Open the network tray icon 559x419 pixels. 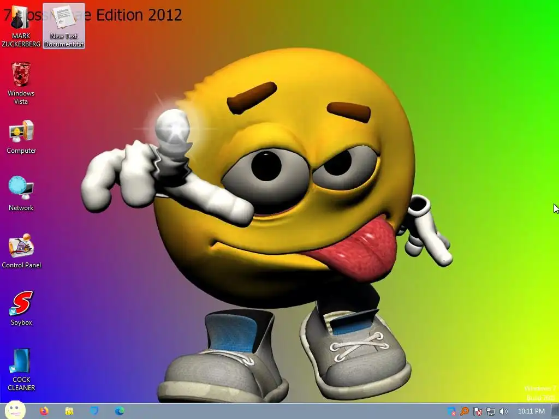[491, 411]
